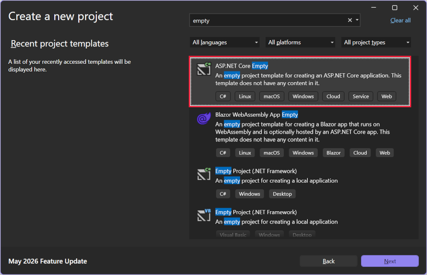Click the Web tag under Blazor WebAssembly App
Screen dimensions: 427x275
385,153
